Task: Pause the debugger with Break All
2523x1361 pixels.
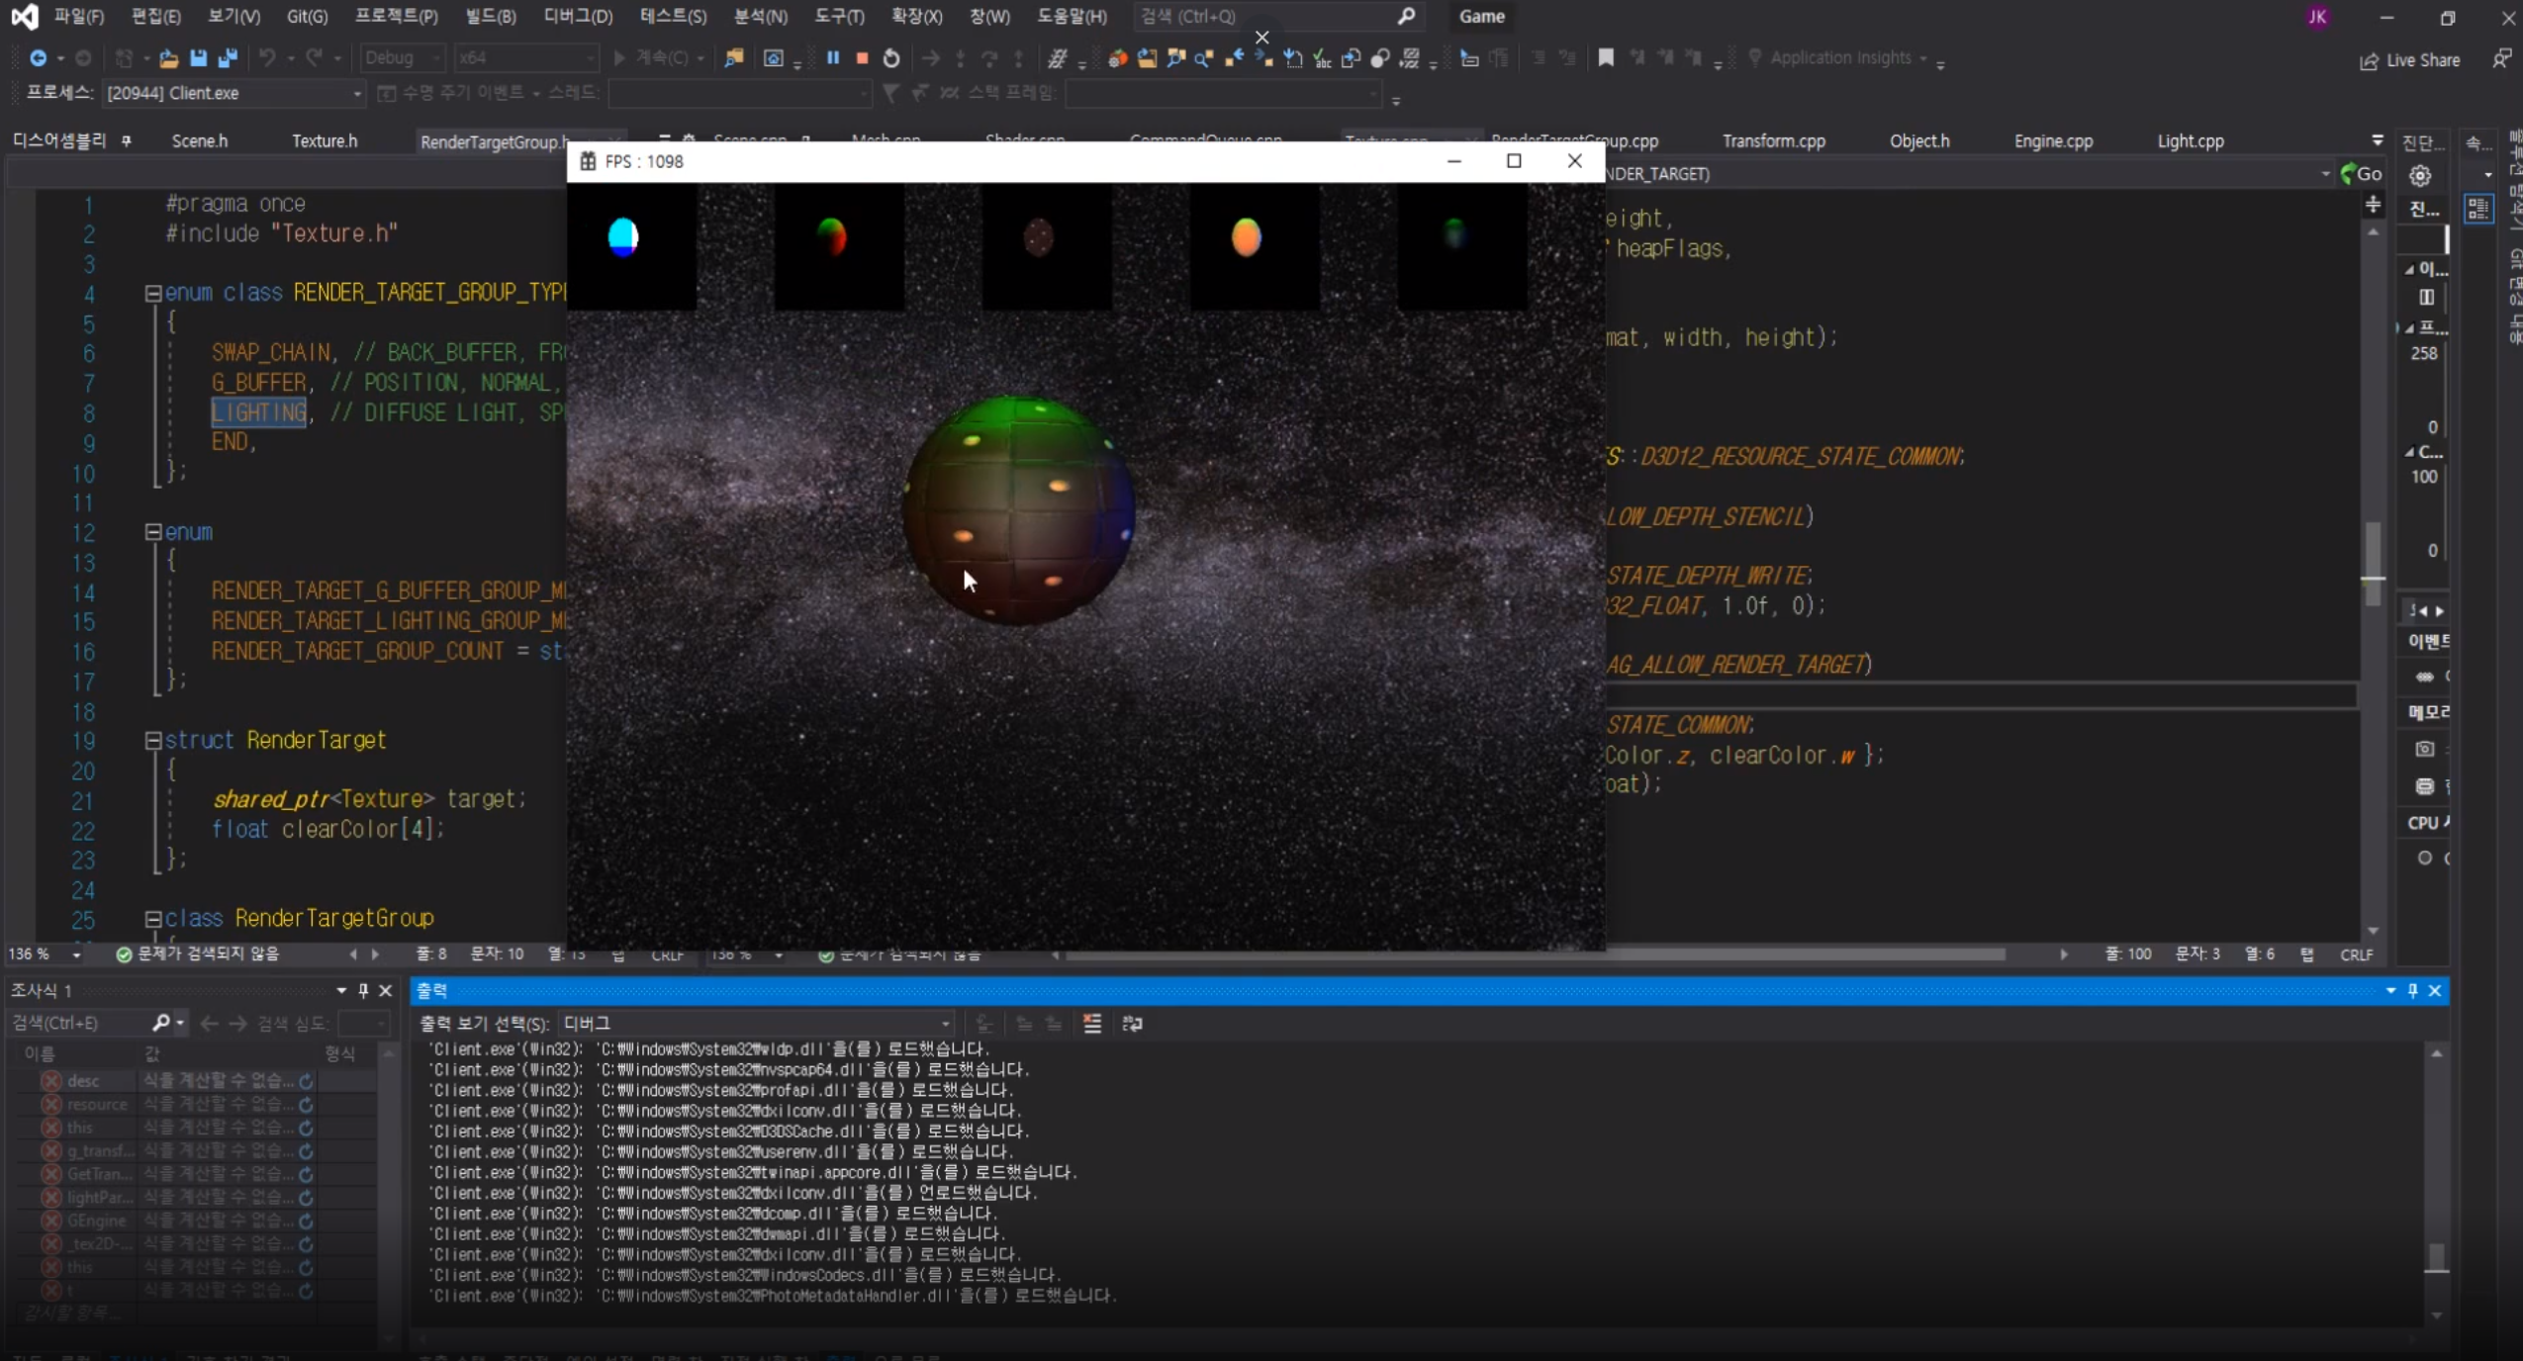Action: pyautogui.click(x=833, y=58)
